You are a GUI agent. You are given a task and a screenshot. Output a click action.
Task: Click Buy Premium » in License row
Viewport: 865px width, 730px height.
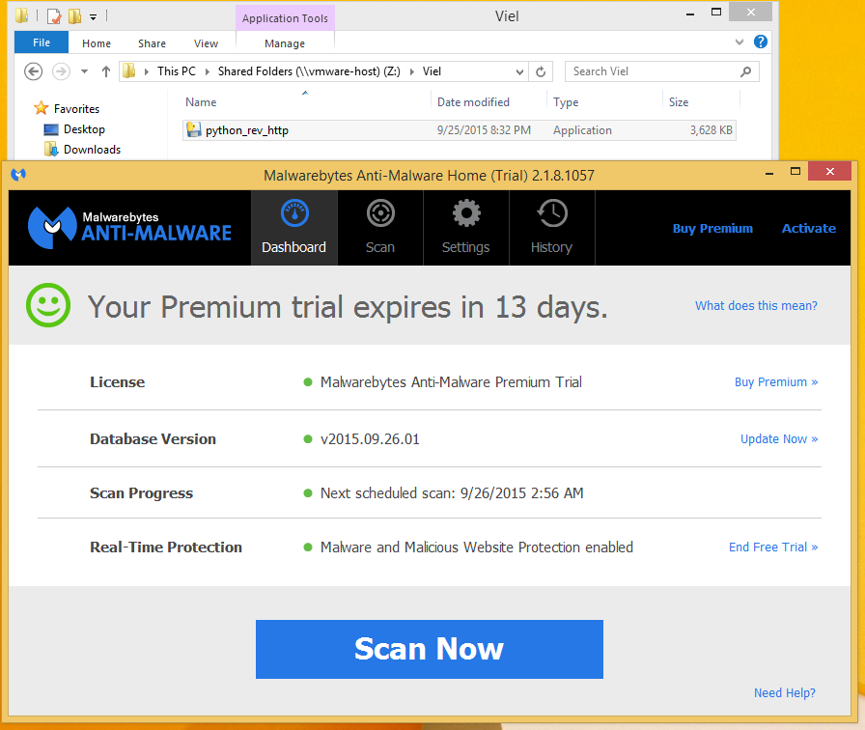pos(775,381)
